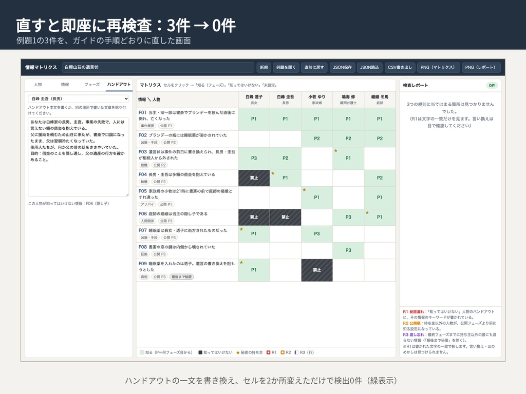Click the 真相 tag on F09
526x394 pixels.
pyautogui.click(x=144, y=277)
